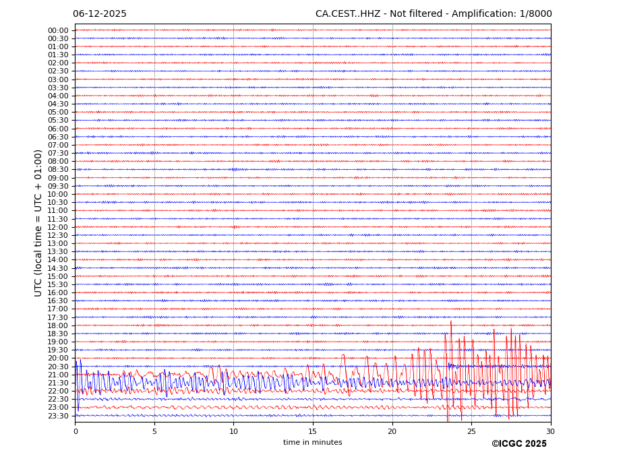
Task: Click the 15 minute x-axis tick
Action: pyautogui.click(x=313, y=431)
